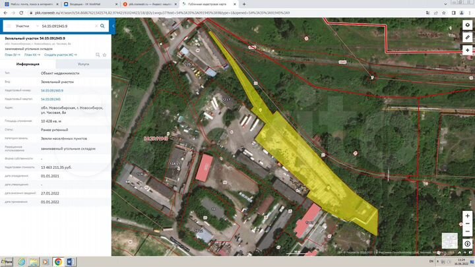
Task: Open the map layers tool
Action: (467, 26)
